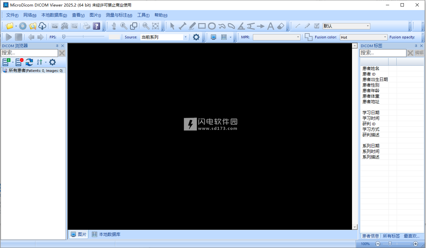Click the pencil edit style icon
The image size is (426, 248).
point(307,26)
